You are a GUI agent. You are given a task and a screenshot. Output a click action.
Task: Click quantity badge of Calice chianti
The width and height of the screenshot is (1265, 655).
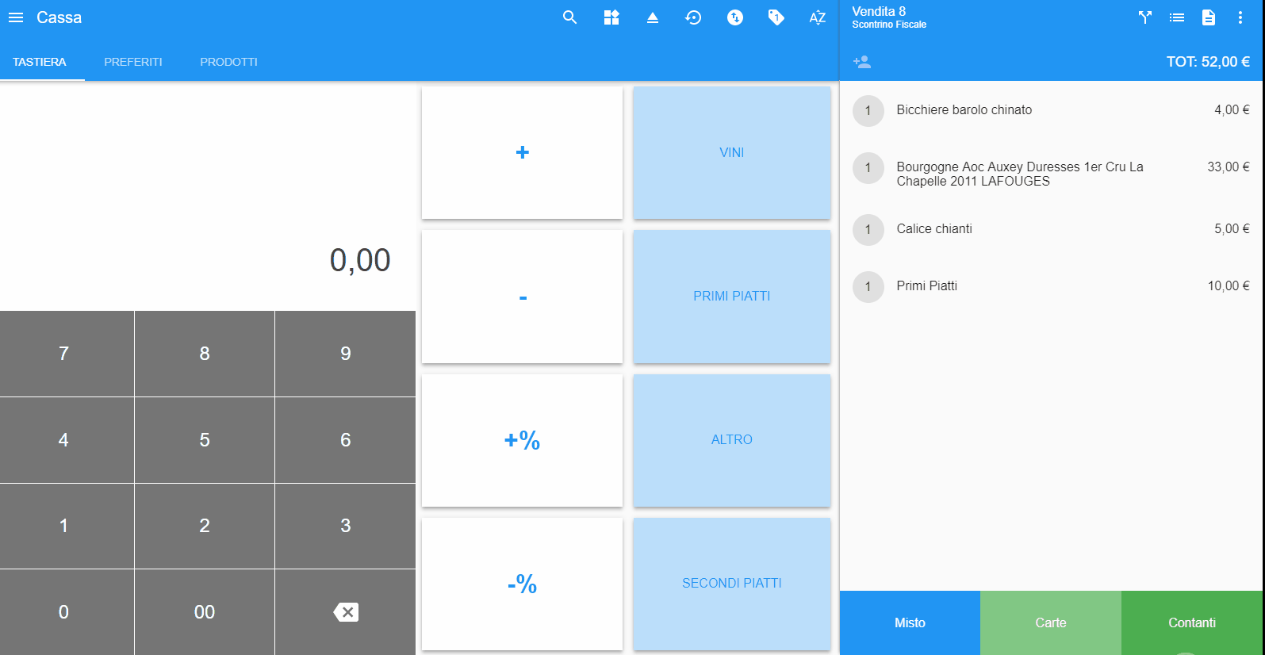point(868,230)
